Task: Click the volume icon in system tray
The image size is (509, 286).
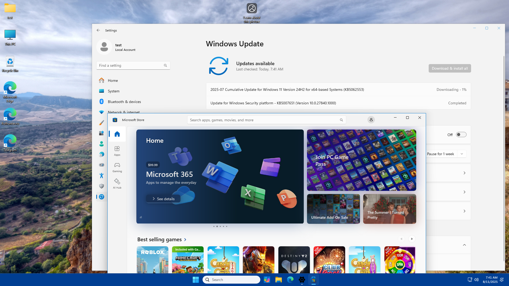Action: (476, 280)
